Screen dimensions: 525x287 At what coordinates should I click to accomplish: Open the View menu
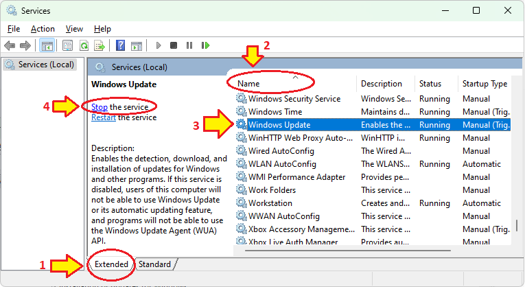pos(74,29)
